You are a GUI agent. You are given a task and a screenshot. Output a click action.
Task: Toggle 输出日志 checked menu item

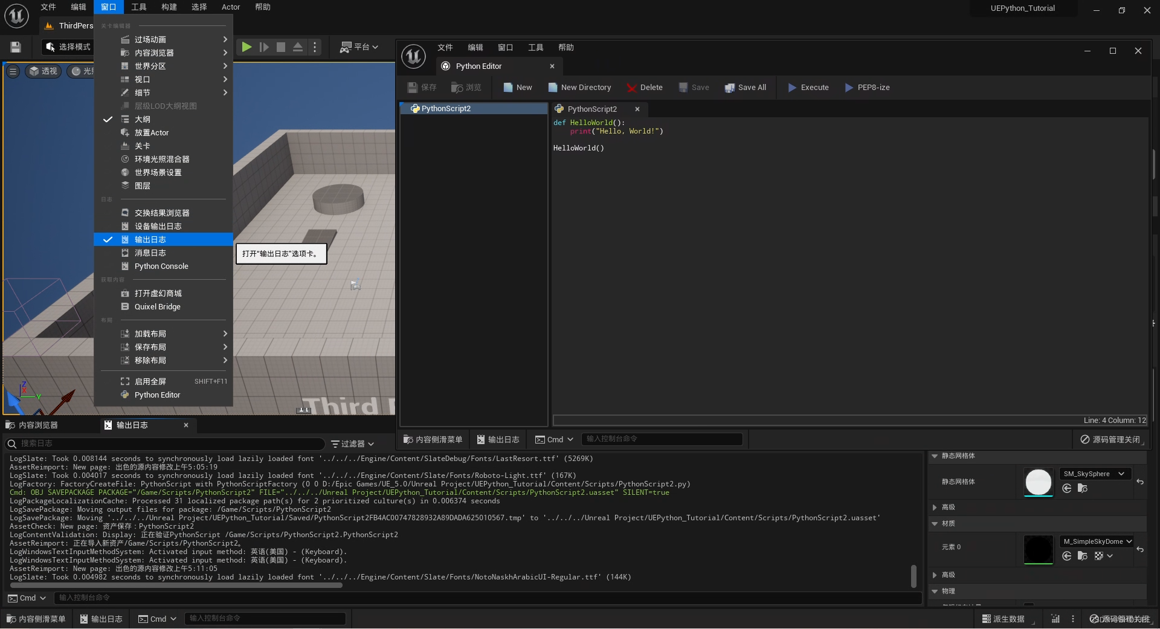click(163, 240)
